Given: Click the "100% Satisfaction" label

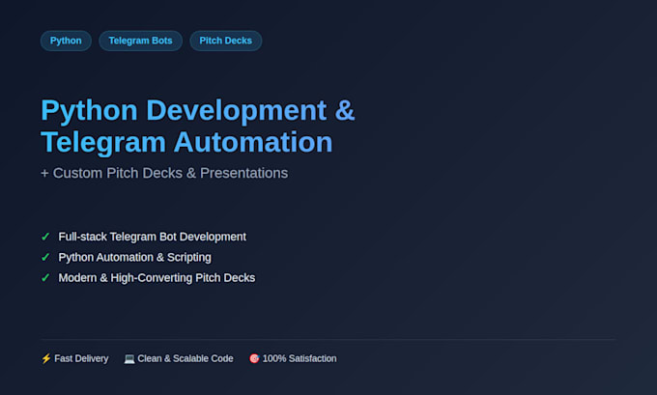Looking at the screenshot, I should [x=300, y=358].
